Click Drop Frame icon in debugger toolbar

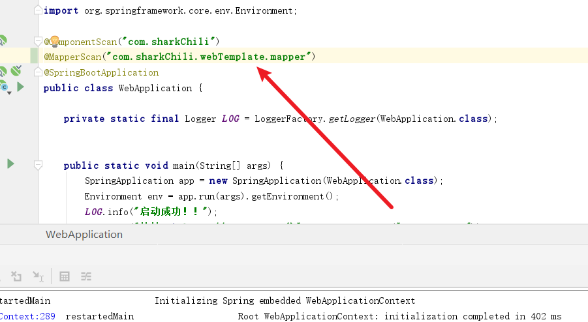tap(17, 276)
